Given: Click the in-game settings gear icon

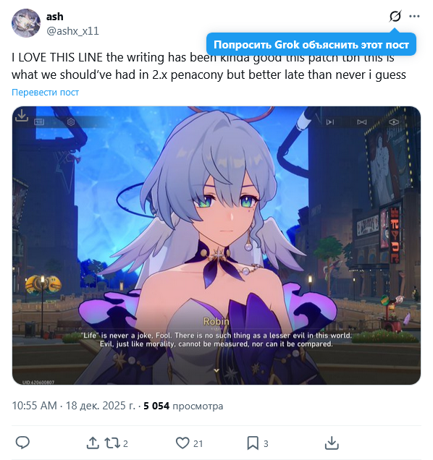Looking at the screenshot, I should [71, 122].
